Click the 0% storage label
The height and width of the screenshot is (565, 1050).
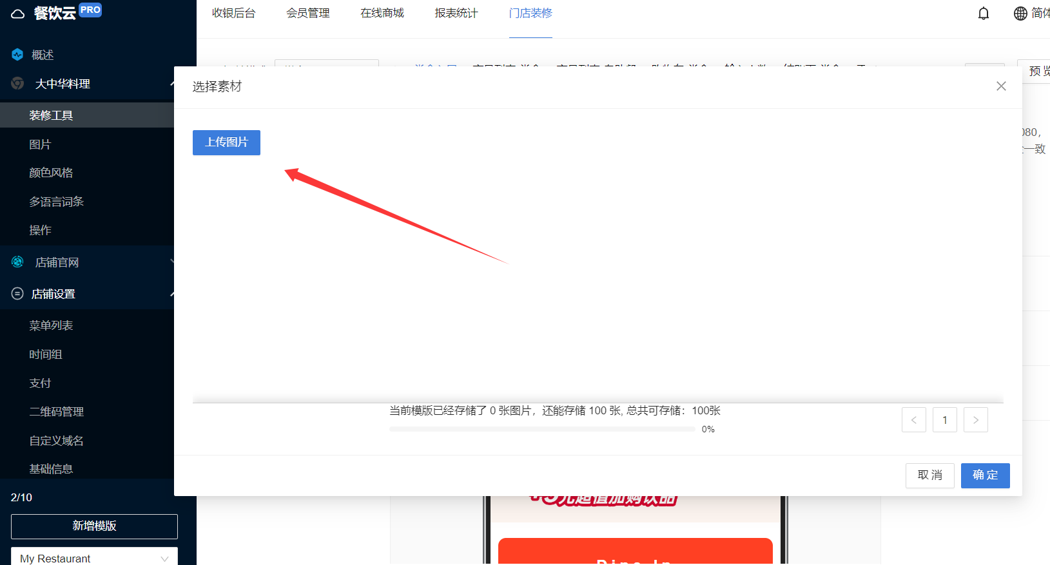coord(708,429)
